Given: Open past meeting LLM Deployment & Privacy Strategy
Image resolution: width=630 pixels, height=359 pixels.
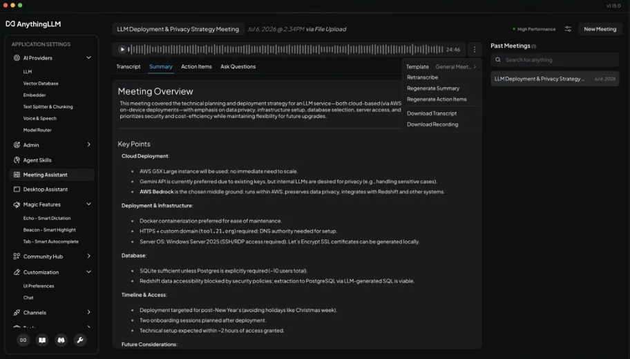Looking at the screenshot, I should tap(555, 79).
